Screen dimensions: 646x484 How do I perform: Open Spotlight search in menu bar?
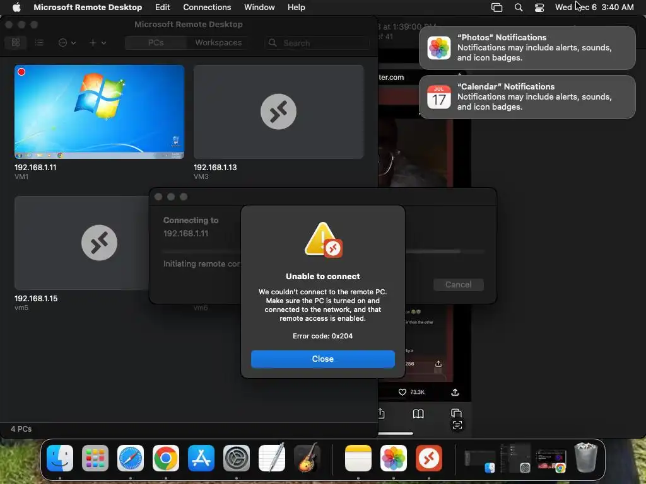click(x=519, y=8)
